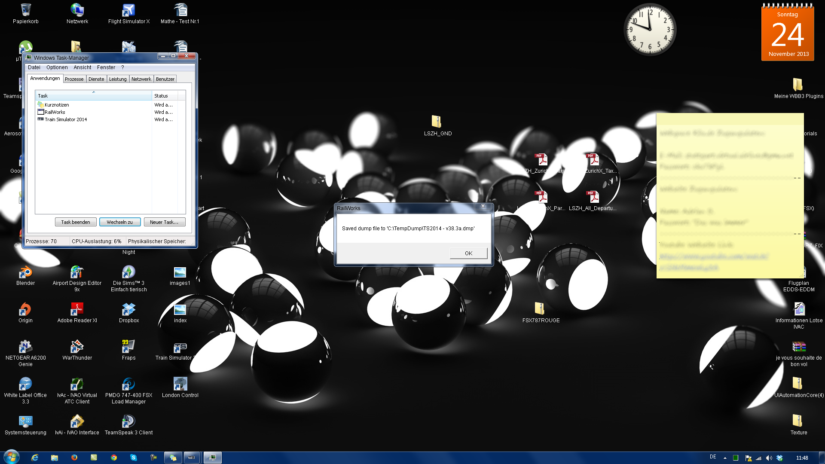Click the volume speaker tray icon
Viewport: 825px width, 464px height.
[x=769, y=458]
